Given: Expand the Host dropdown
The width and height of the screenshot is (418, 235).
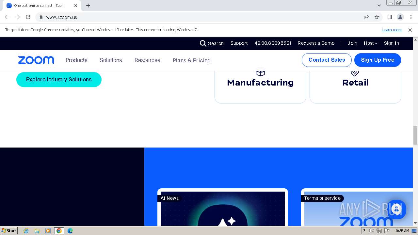Looking at the screenshot, I should 371,43.
